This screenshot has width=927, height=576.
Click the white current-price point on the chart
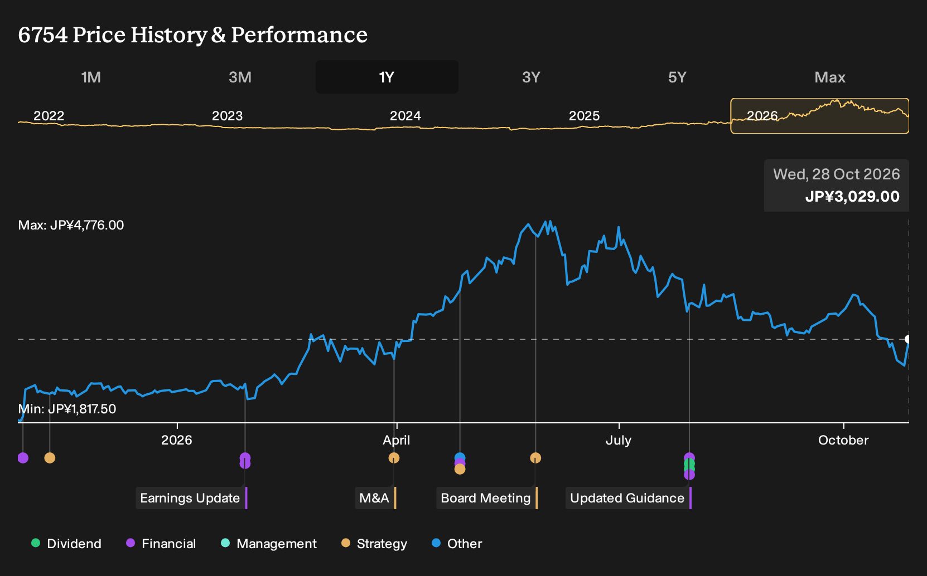point(908,339)
